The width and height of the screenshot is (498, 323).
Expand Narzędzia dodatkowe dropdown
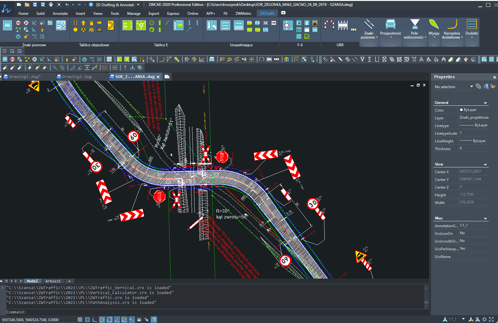coord(452,32)
